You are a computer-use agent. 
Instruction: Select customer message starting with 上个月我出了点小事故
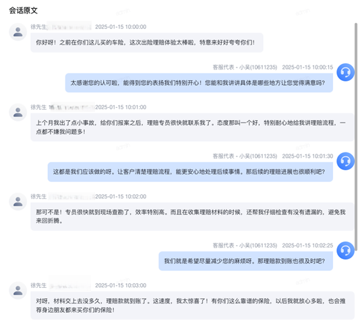192,127
